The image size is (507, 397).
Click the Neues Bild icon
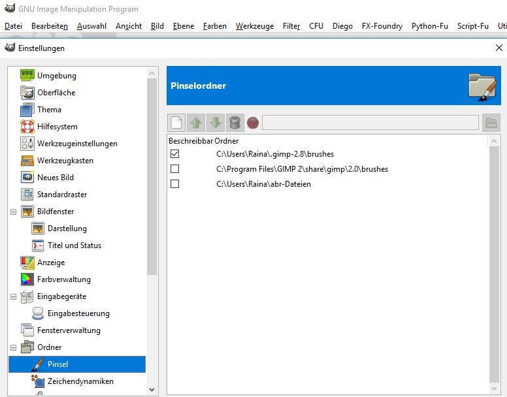pos(27,178)
